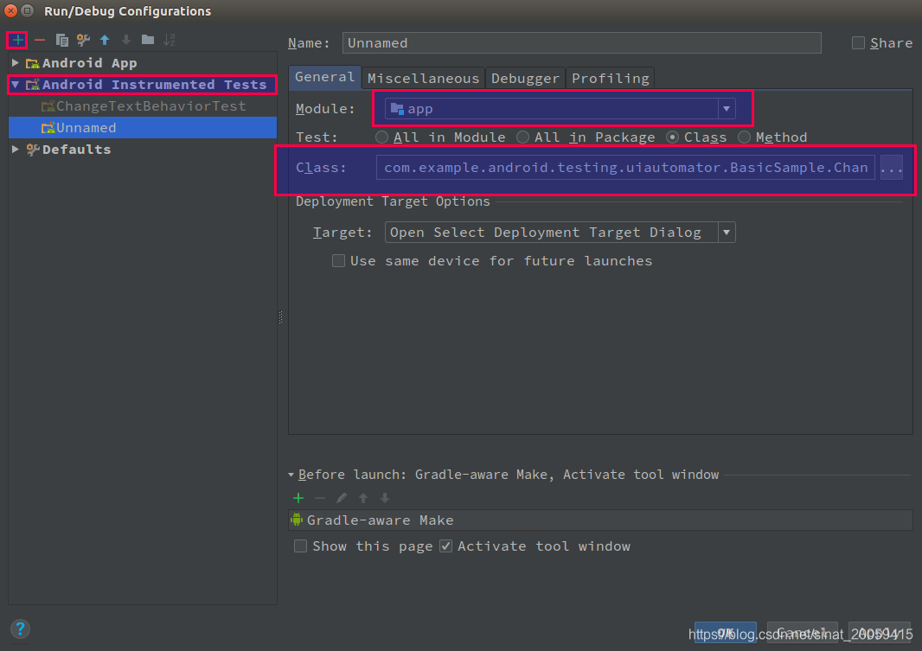Open help with the question mark icon
Image resolution: width=922 pixels, height=651 pixels.
(x=19, y=629)
